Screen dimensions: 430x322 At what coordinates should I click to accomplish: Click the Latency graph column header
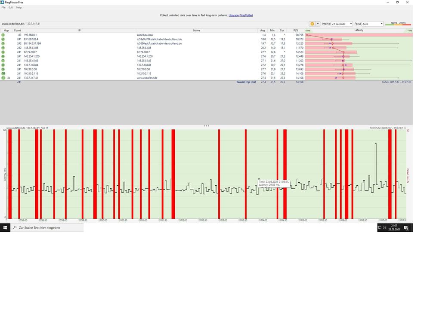coord(359,30)
